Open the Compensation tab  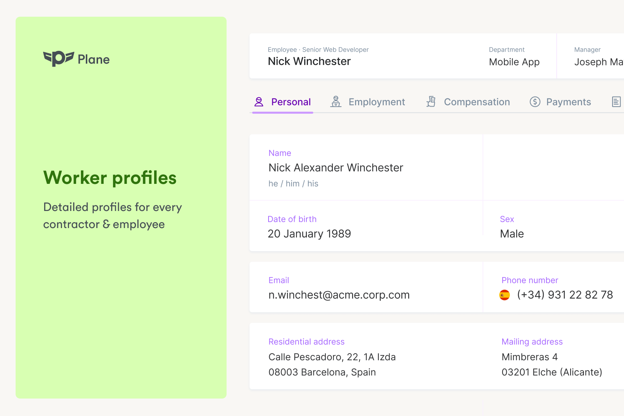[x=477, y=102]
